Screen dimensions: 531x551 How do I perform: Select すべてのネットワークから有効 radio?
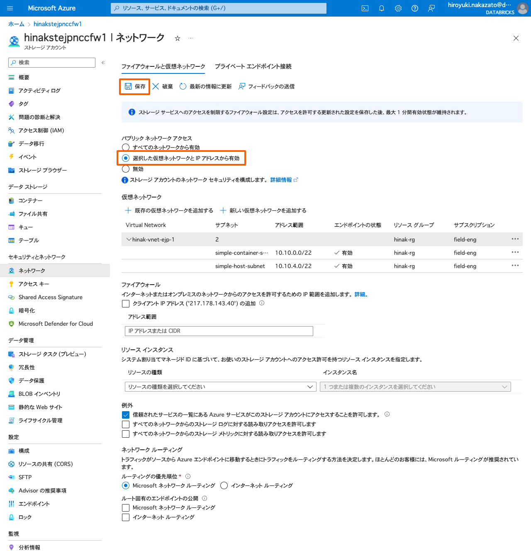coord(126,147)
